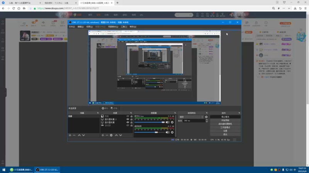Expand the browser toolbar chevron dropdown
309x173 pixels.
pos(289,8)
